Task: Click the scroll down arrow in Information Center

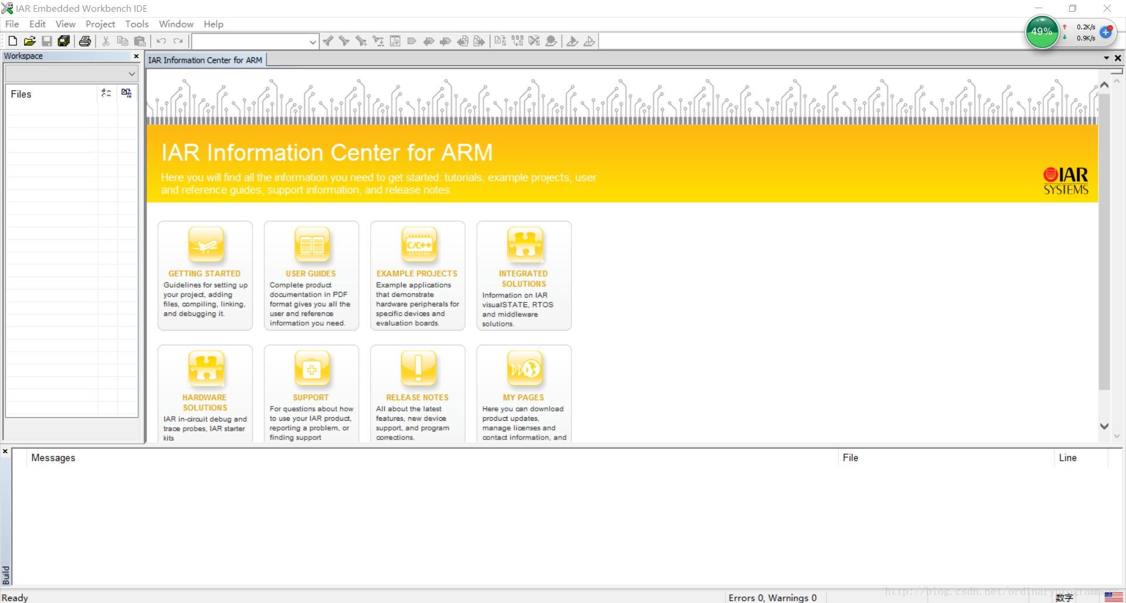Action: [1104, 426]
